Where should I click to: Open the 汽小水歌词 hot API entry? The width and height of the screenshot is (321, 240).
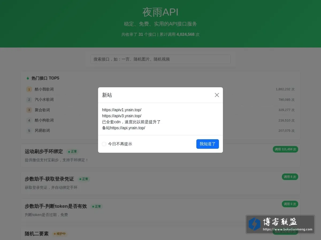coord(44,99)
